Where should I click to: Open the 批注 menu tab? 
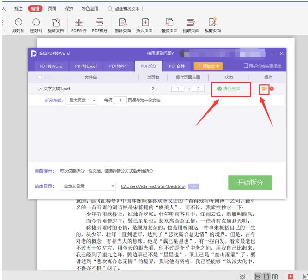pyautogui.click(x=18, y=9)
